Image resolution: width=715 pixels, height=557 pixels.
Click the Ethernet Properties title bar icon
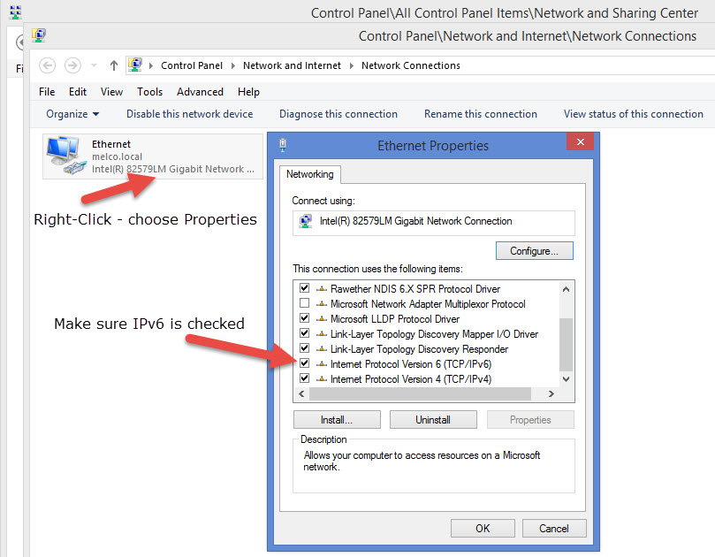tap(282, 145)
